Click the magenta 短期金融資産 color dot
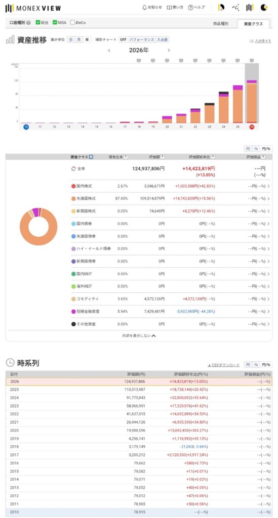This screenshot has height=518, width=278. coord(73,312)
